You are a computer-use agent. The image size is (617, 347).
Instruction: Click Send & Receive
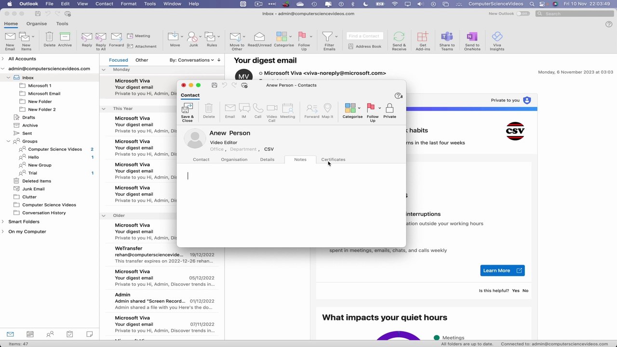(399, 41)
